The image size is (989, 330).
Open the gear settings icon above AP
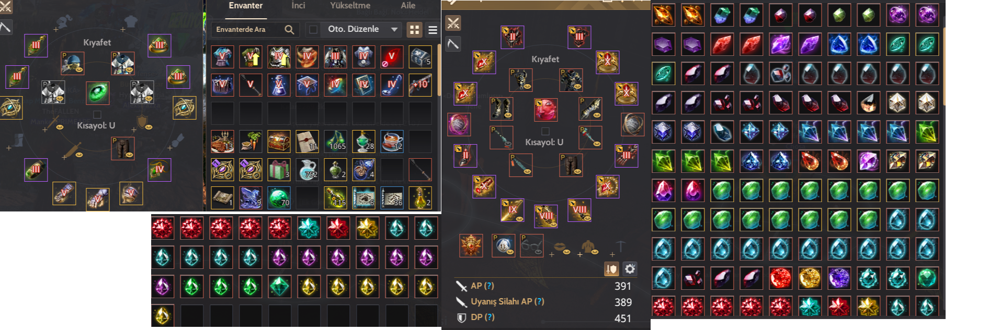[x=630, y=269]
